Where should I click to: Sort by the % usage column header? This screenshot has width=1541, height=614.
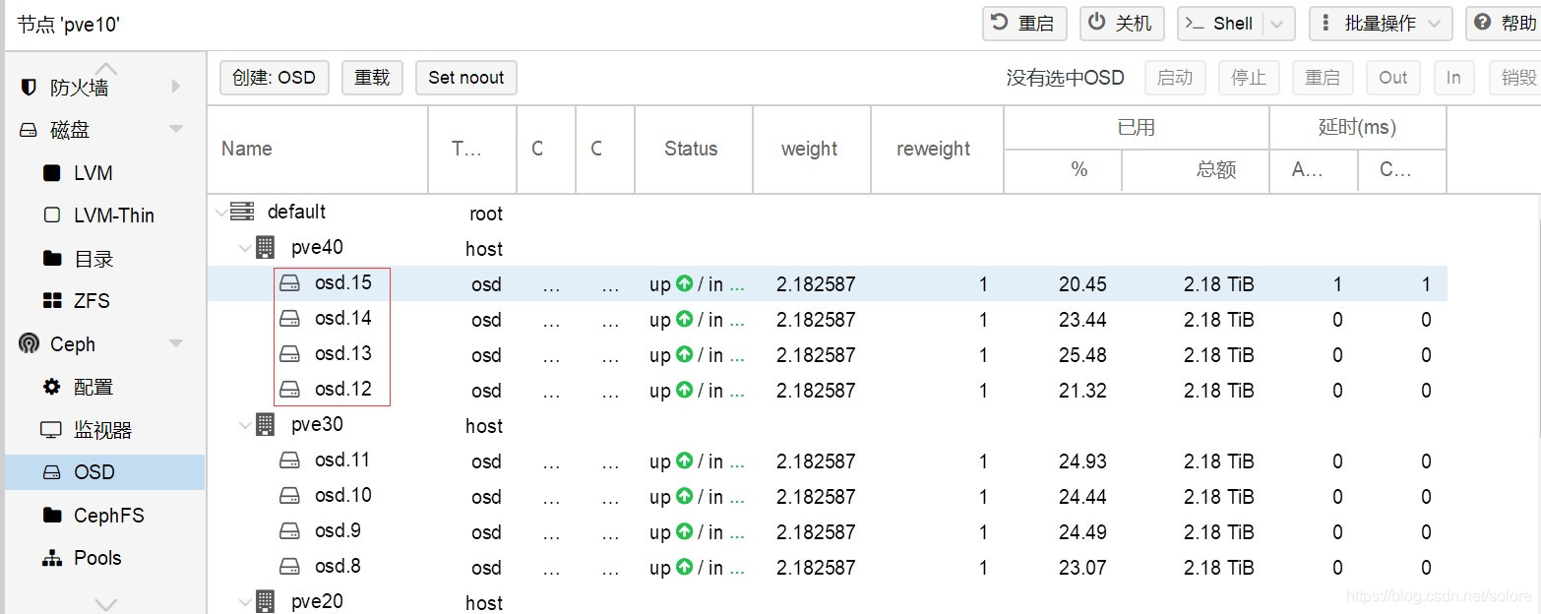[1063, 171]
